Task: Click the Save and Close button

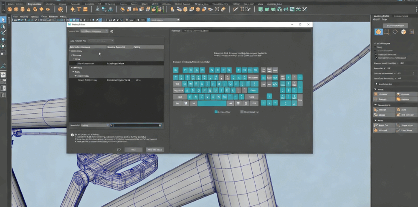Action: click(155, 150)
